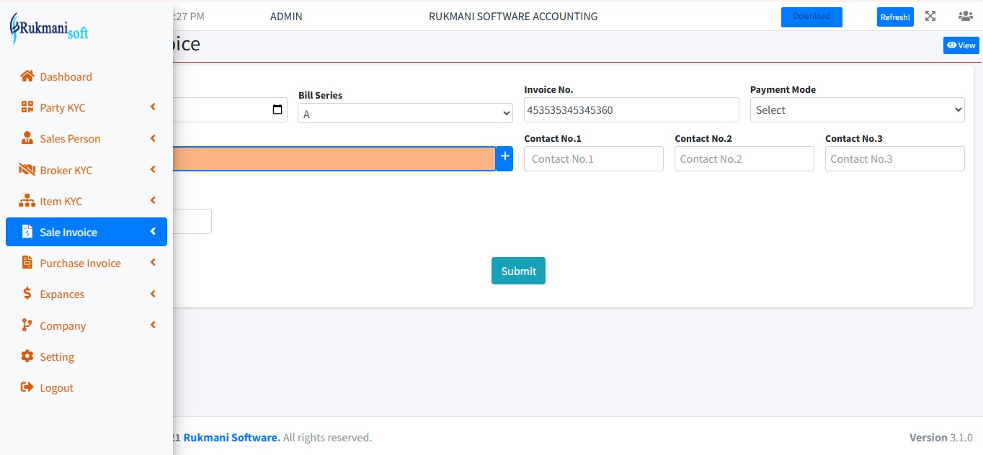Go to Dashboard in the sidebar
Viewport: 983px width, 455px height.
[86, 76]
